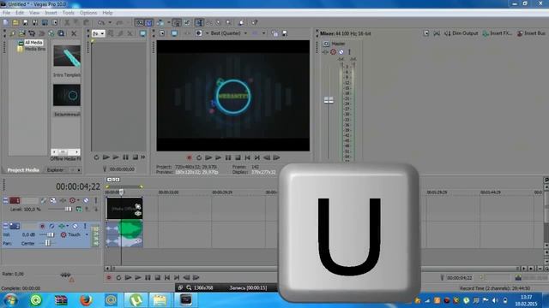Click the What's This Help icon

click(x=255, y=23)
